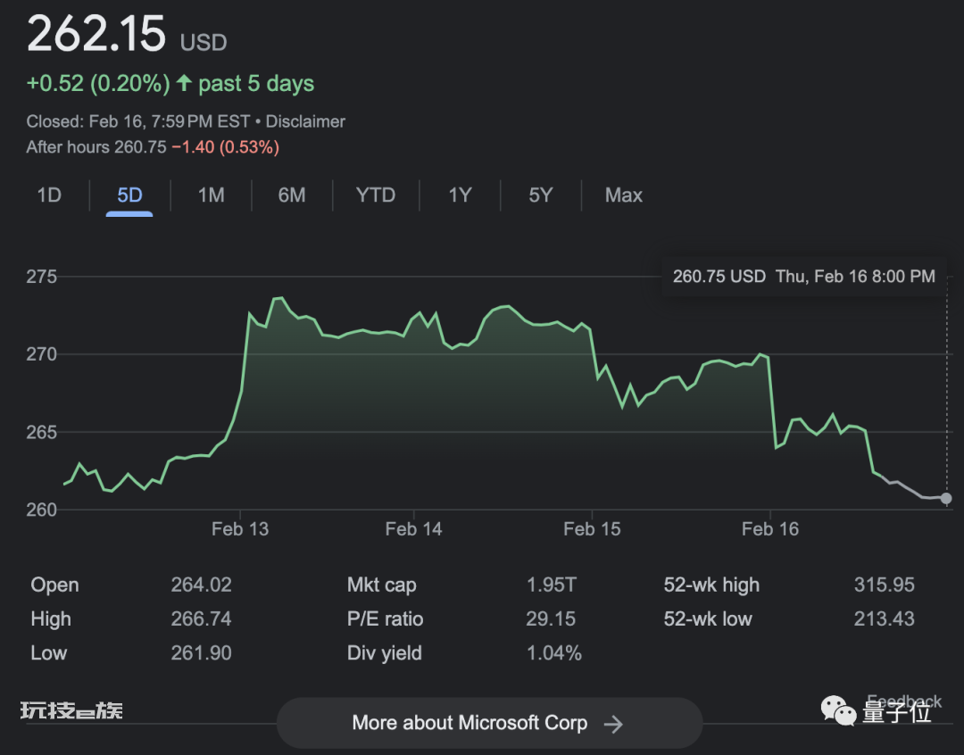Viewport: 964px width, 755px height.
Task: Click the Div yield value 1.04%
Action: click(554, 652)
